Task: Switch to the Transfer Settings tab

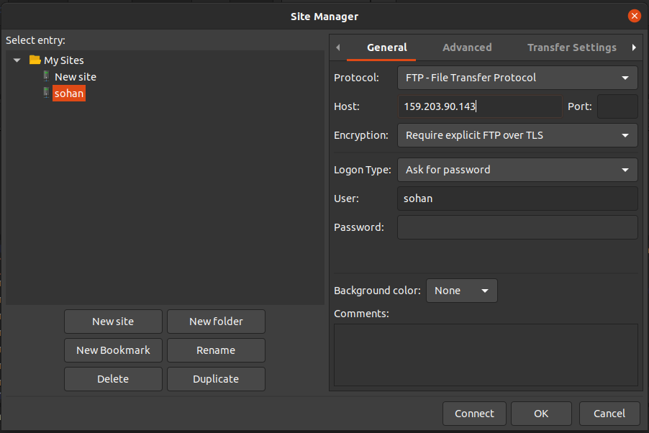Action: [x=571, y=47]
